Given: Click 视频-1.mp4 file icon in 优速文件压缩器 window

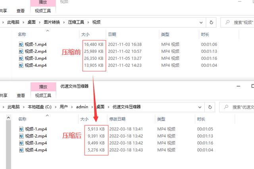Looking at the screenshot, I should tap(21, 129).
